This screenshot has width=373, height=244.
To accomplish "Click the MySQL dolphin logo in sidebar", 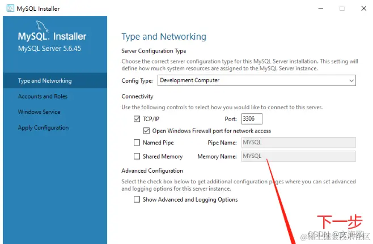I will pos(42,26).
